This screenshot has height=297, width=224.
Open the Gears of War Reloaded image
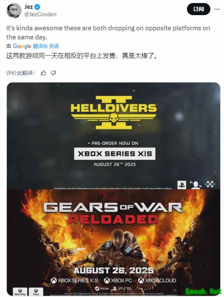coord(113,242)
